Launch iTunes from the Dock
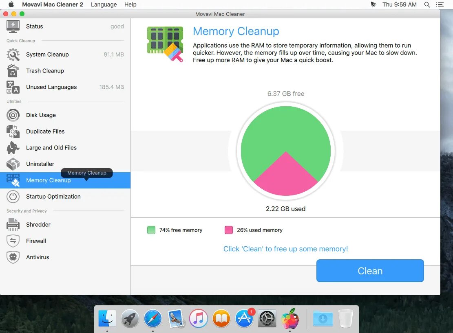This screenshot has height=333, width=453. [x=199, y=319]
